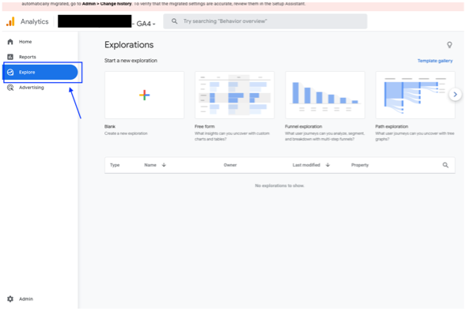The height and width of the screenshot is (311, 466).
Task: Open the Admin gear icon
Action: coord(10,299)
